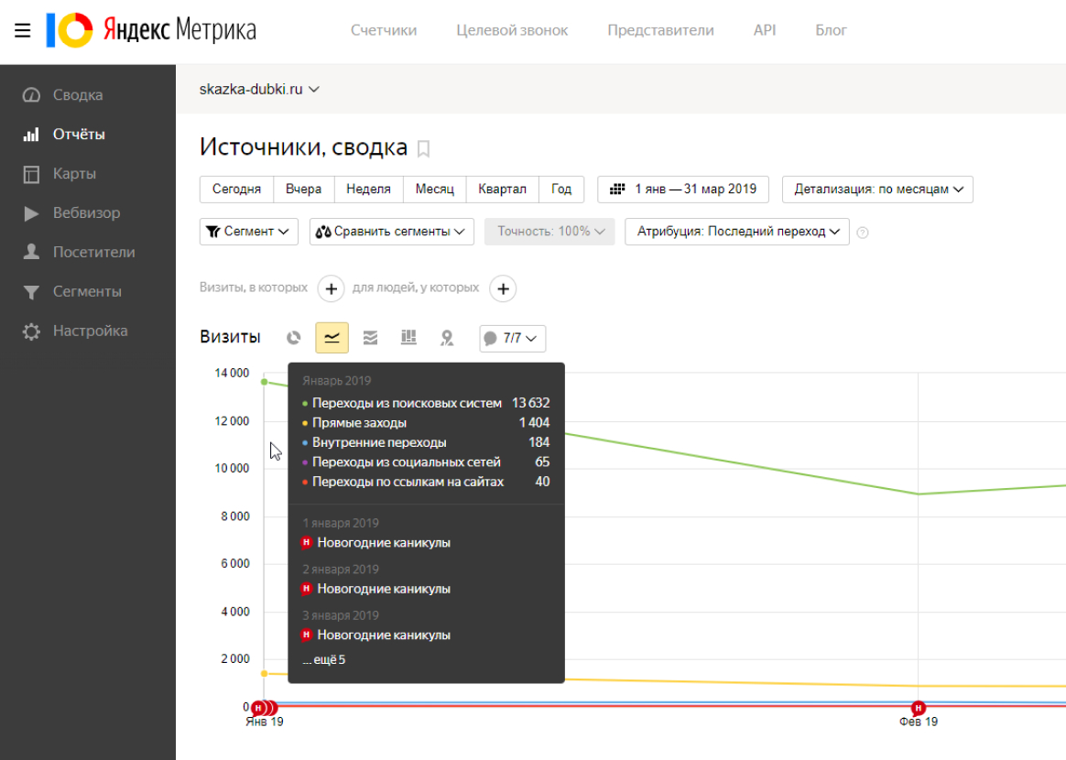Select the Вчера period button

304,189
